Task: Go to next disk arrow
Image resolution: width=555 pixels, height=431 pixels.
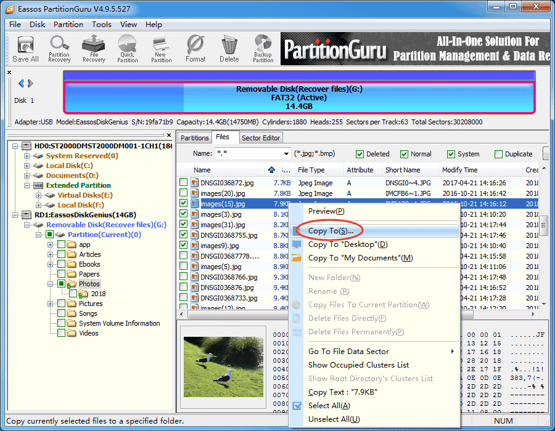Action: (30, 83)
